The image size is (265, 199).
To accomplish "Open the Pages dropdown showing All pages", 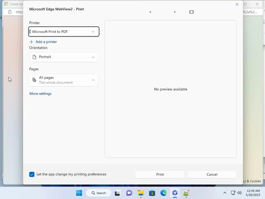I will [x=64, y=80].
